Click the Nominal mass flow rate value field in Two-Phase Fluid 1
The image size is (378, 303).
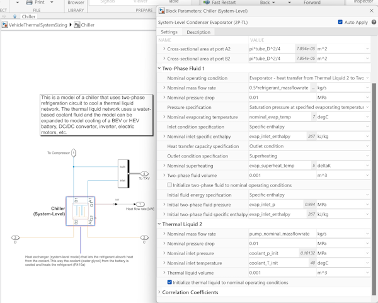point(280,88)
